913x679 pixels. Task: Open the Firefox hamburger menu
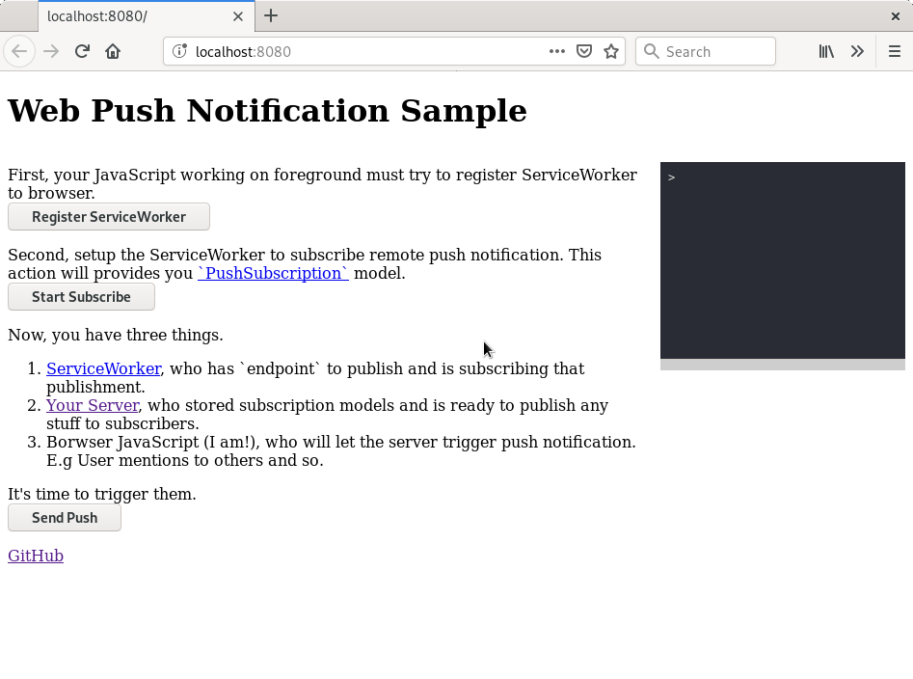(x=893, y=50)
